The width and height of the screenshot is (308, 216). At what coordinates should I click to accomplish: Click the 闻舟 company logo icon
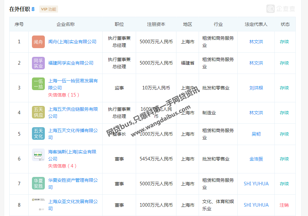point(38,42)
